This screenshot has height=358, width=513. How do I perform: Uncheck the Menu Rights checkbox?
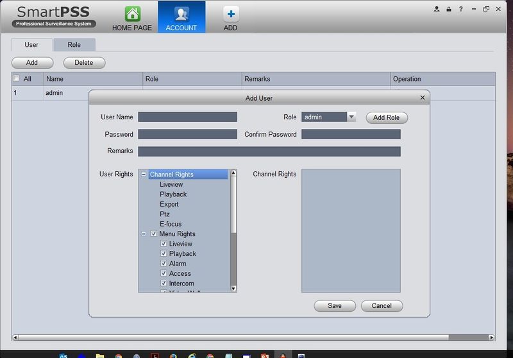tap(154, 234)
